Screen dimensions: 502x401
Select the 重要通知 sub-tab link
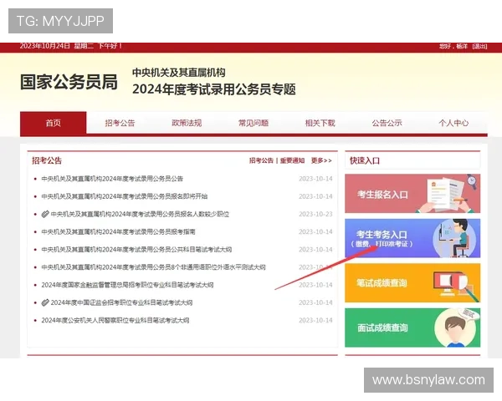(x=292, y=160)
